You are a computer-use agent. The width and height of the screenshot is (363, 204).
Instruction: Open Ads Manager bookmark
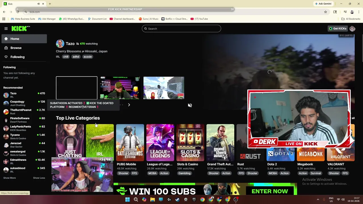47,19
